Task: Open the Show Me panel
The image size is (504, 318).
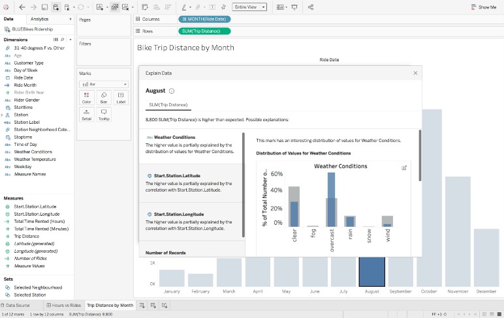Action: tap(483, 7)
